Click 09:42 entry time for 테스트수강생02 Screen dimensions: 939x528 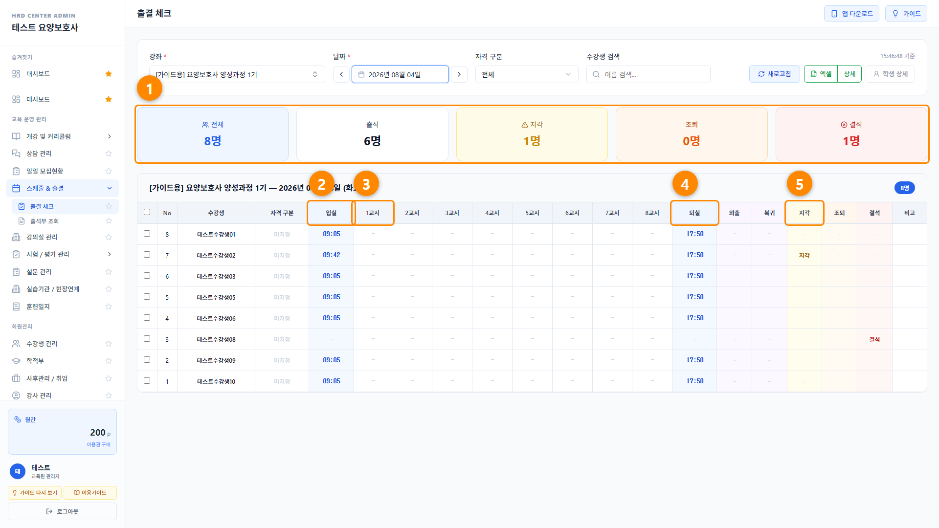point(332,255)
